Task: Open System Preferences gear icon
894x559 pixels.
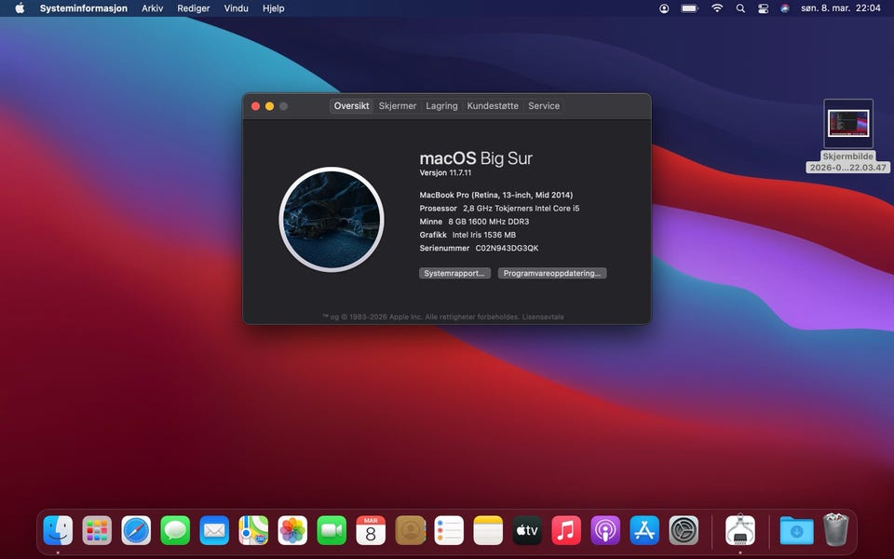Action: [684, 530]
